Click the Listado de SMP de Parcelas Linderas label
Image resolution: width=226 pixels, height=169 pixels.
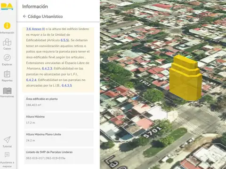49,152
